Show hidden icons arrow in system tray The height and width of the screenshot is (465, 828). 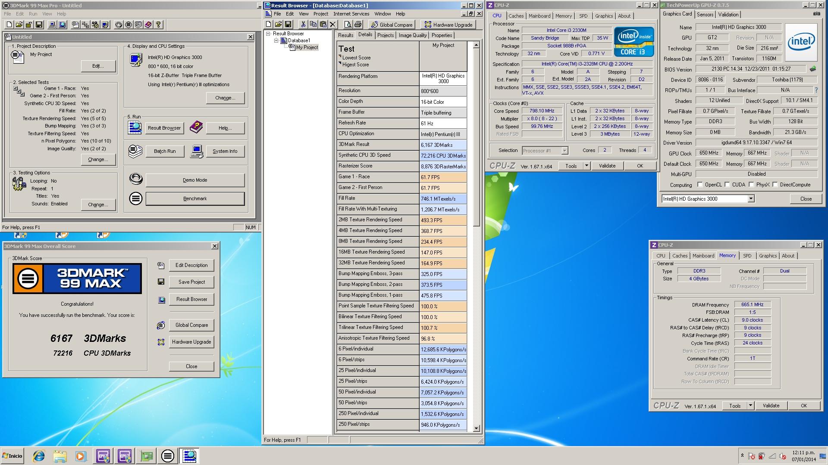pyautogui.click(x=742, y=455)
